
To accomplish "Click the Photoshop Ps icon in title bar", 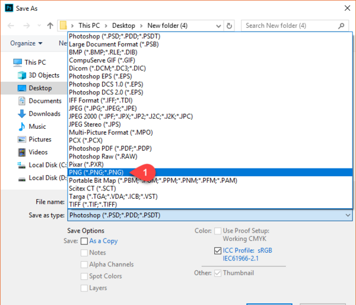I will click(x=9, y=8).
